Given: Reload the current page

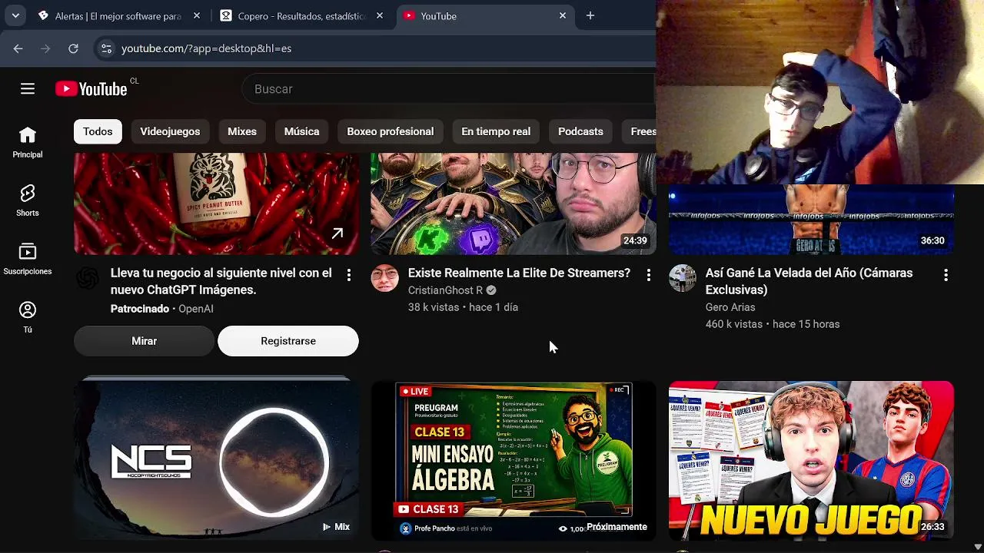Looking at the screenshot, I should click(73, 48).
